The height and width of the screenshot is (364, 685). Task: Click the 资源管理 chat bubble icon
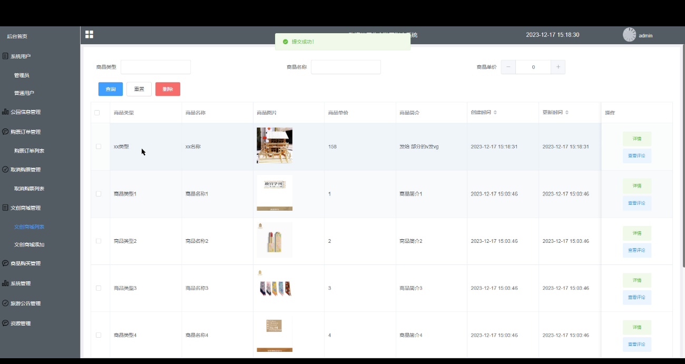(5, 323)
